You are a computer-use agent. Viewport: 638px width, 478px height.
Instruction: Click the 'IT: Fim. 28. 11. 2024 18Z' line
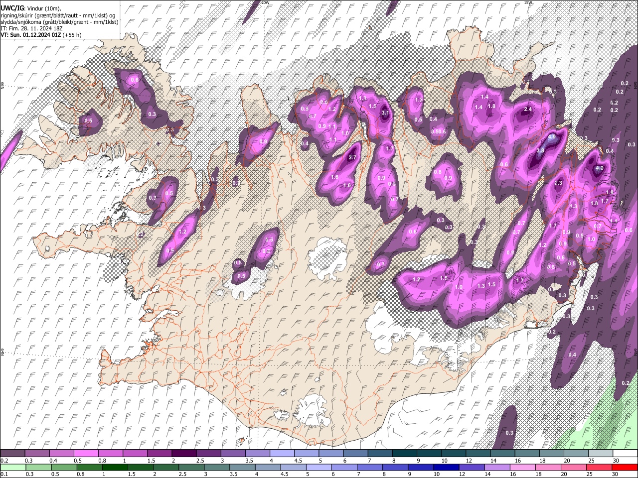(x=31, y=28)
